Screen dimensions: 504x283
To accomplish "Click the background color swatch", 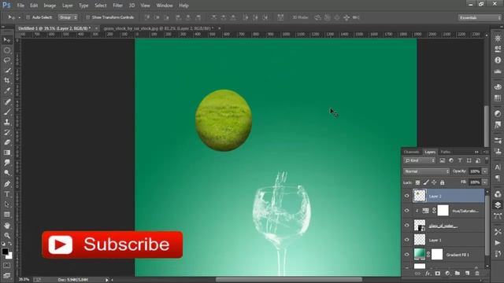I will pyautogui.click(x=9, y=256).
